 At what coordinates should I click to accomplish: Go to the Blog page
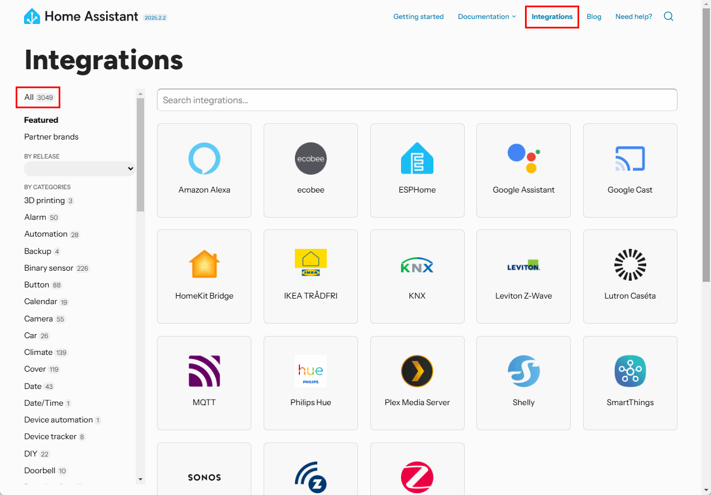pyautogui.click(x=594, y=17)
